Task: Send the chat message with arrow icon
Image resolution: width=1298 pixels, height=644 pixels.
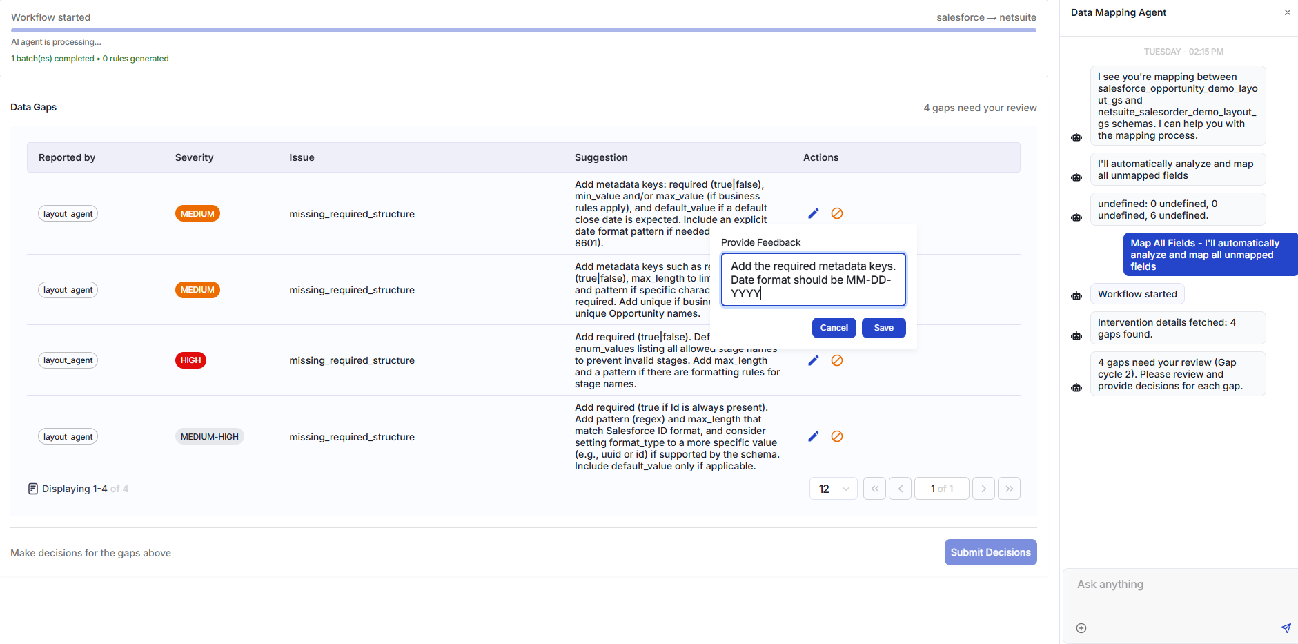Action: [x=1286, y=628]
